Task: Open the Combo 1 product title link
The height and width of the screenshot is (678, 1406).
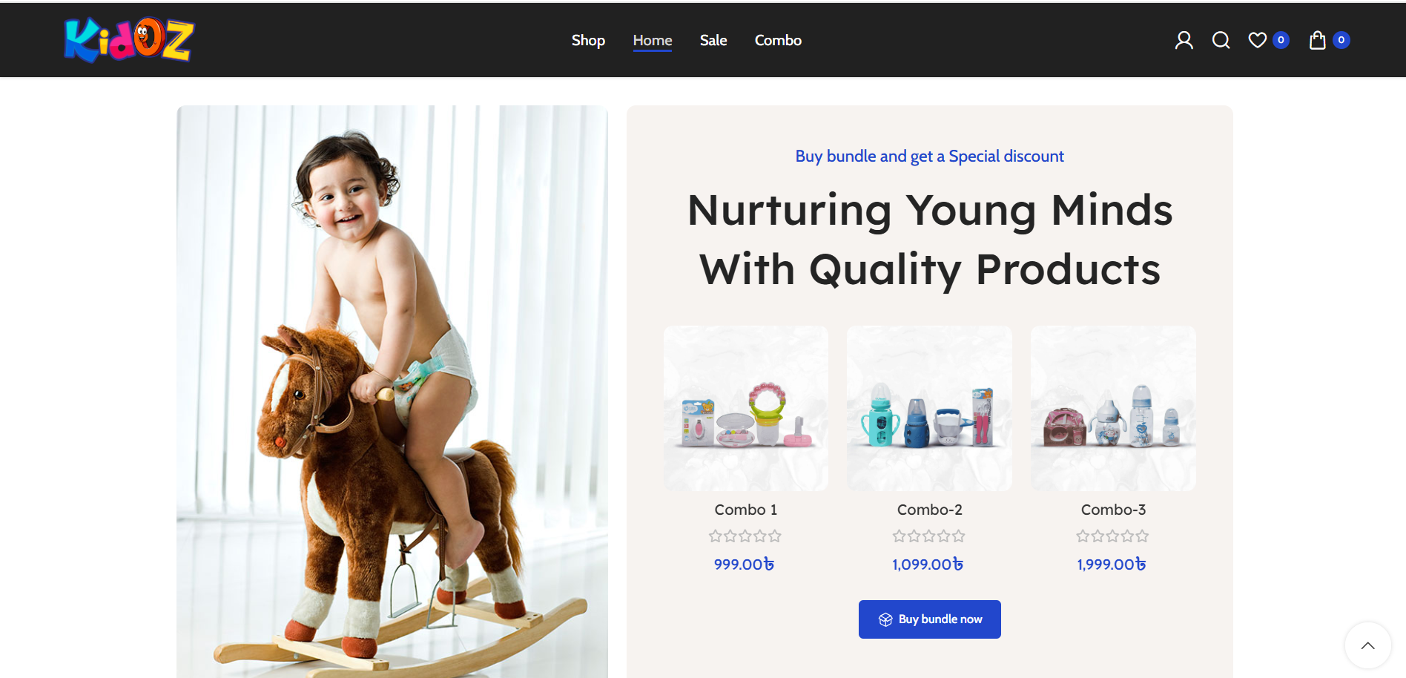Action: click(x=746, y=510)
